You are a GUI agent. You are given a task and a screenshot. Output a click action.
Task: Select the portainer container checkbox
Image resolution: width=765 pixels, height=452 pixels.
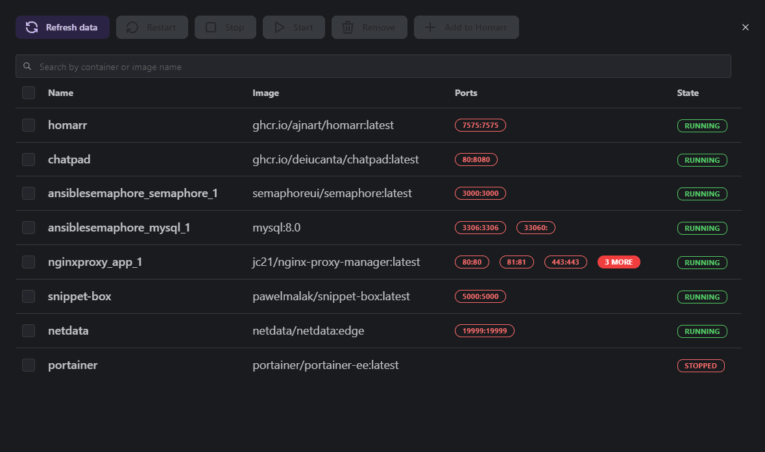tap(29, 365)
